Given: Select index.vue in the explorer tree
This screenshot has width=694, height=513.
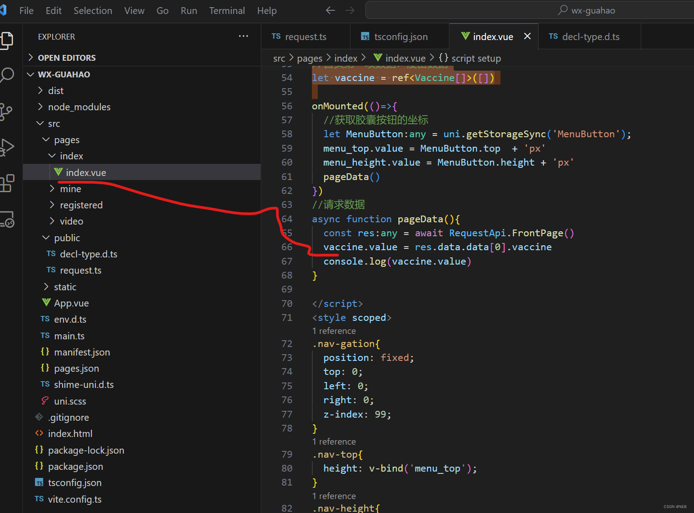Looking at the screenshot, I should click(142, 172).
